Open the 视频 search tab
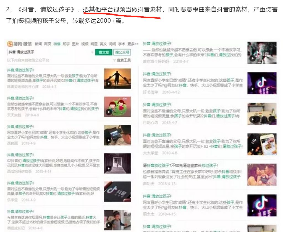283x232 pixels. [85, 44]
